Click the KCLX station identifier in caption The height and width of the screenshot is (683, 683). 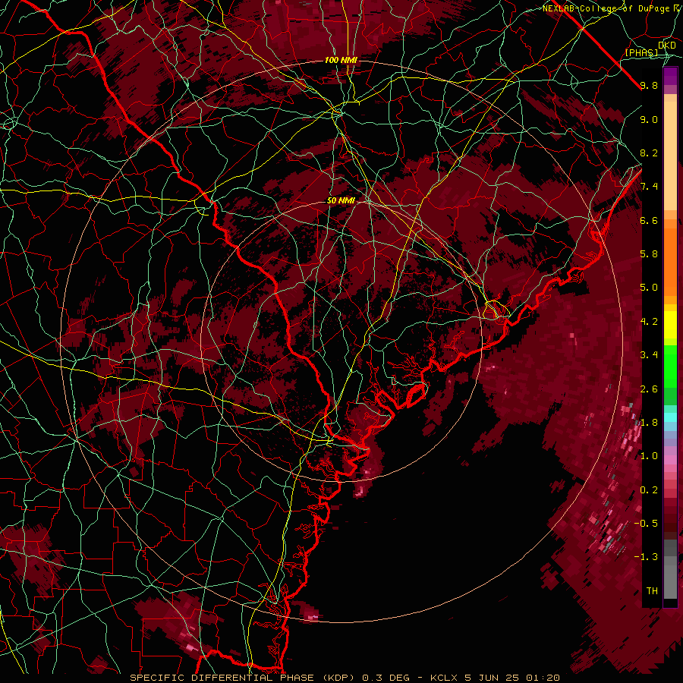445,678
